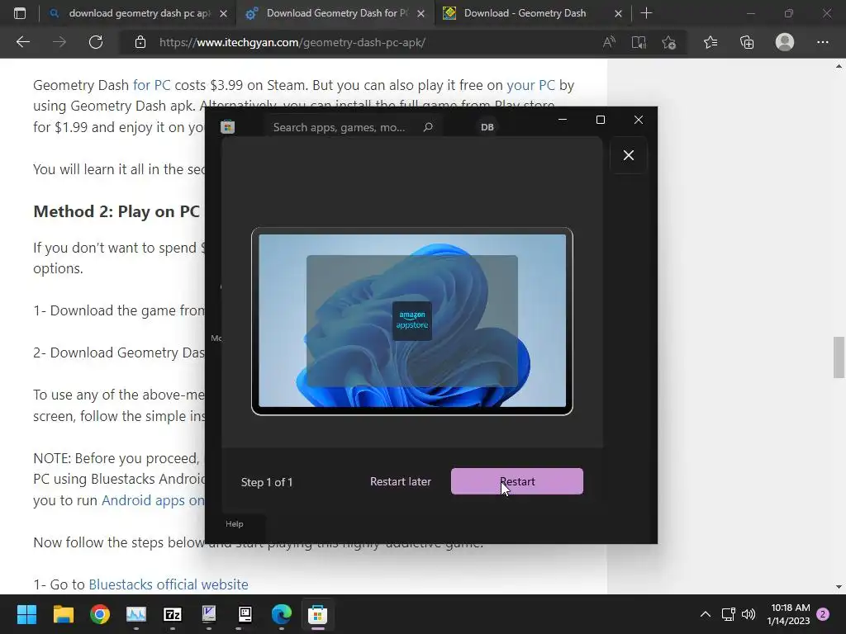Image resolution: width=846 pixels, height=634 pixels.
Task: Close the 'download geometry dash pc apk' tab
Action: click(x=223, y=13)
